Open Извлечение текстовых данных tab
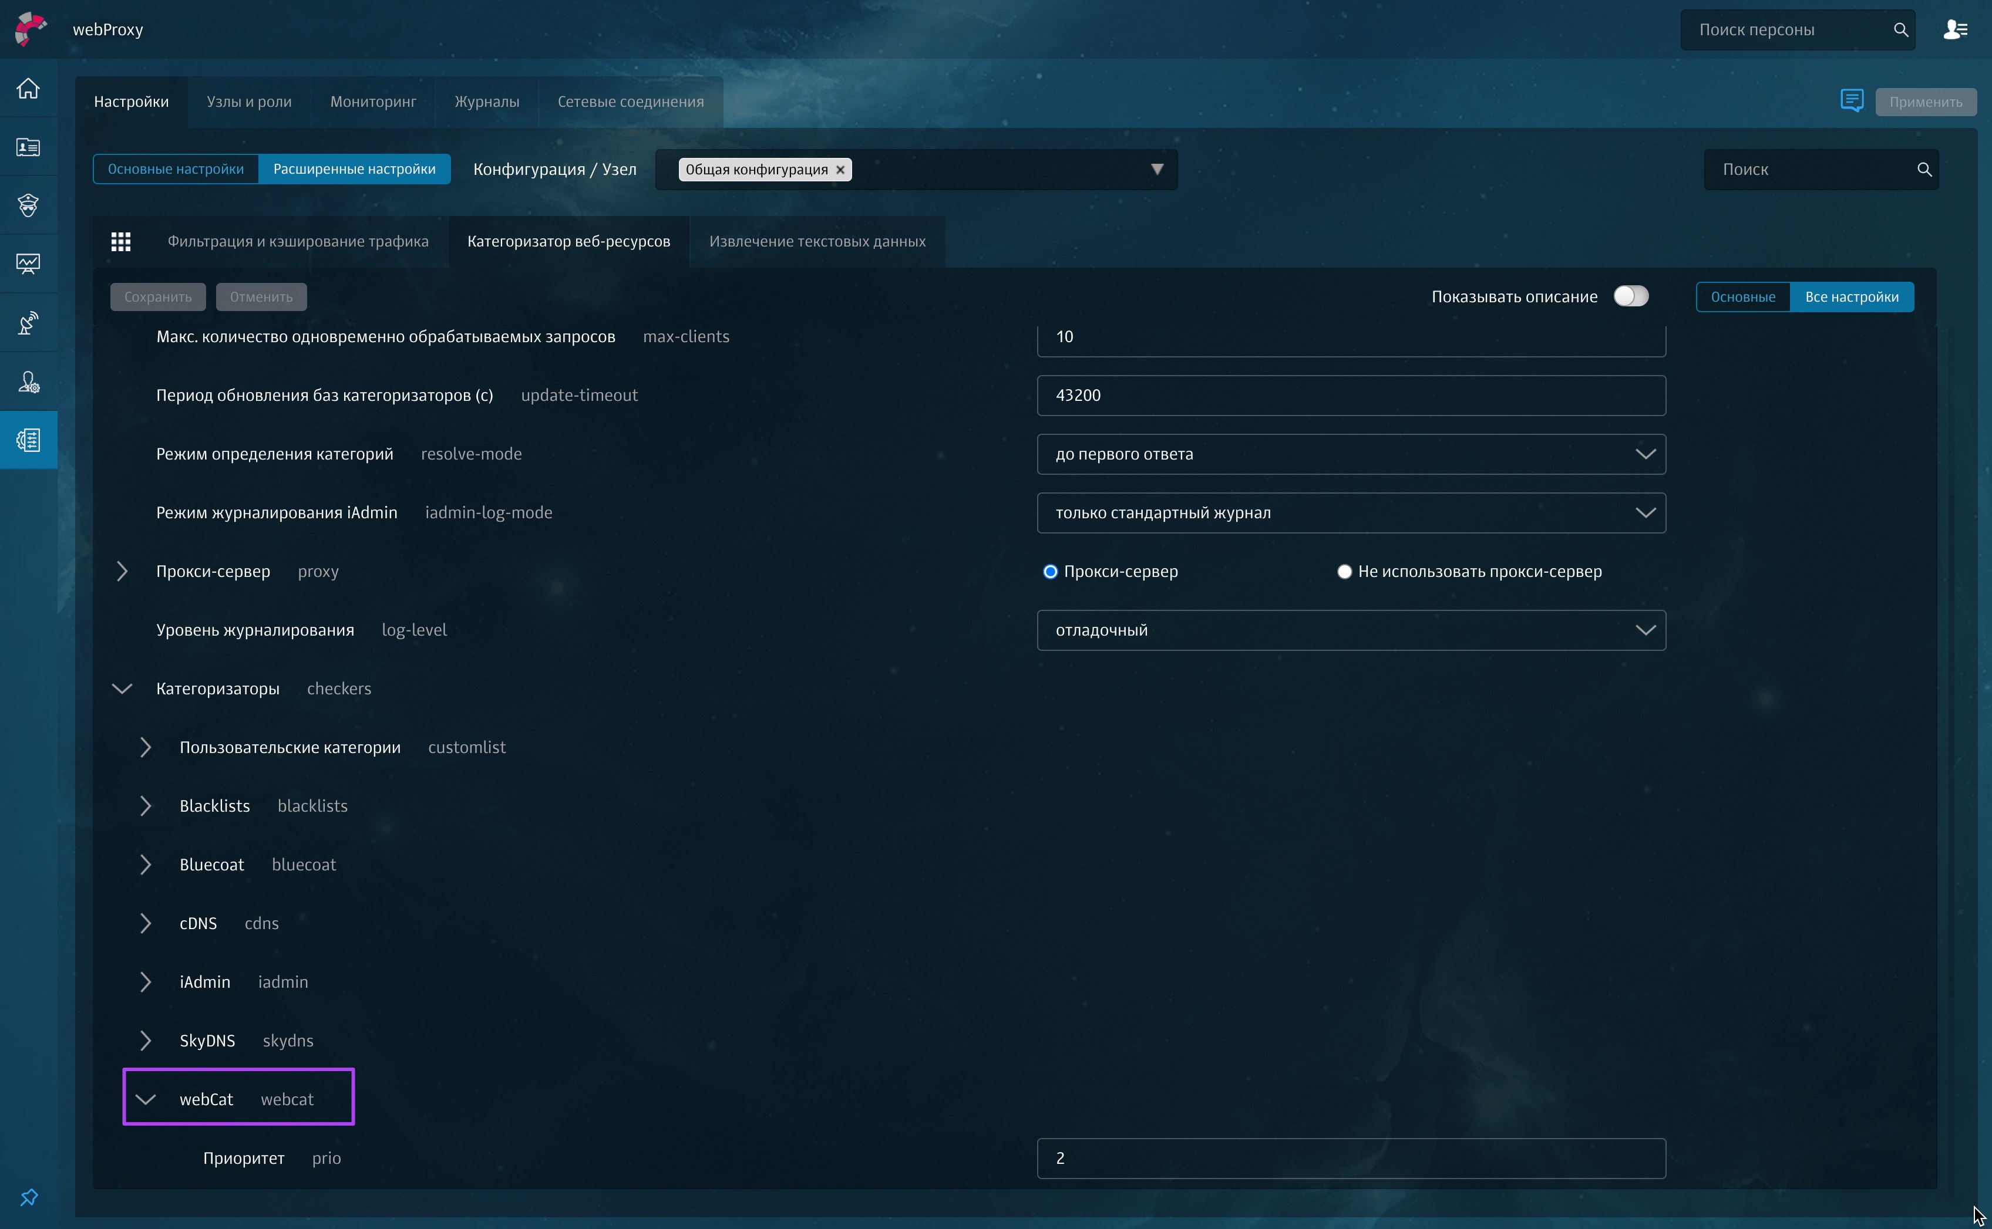The image size is (1992, 1229). [x=816, y=241]
